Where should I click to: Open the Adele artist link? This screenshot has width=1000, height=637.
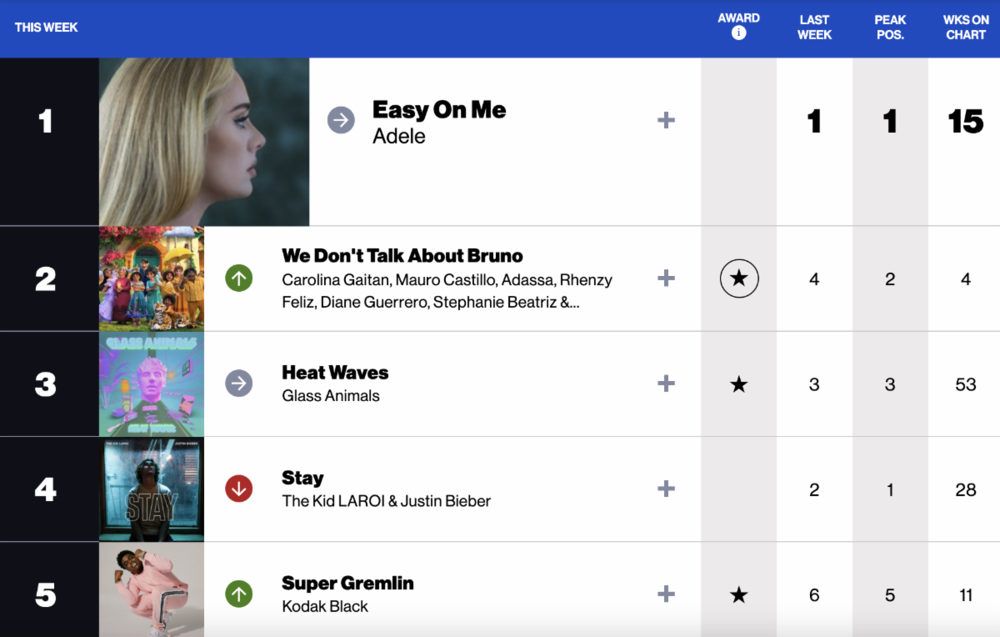399,137
